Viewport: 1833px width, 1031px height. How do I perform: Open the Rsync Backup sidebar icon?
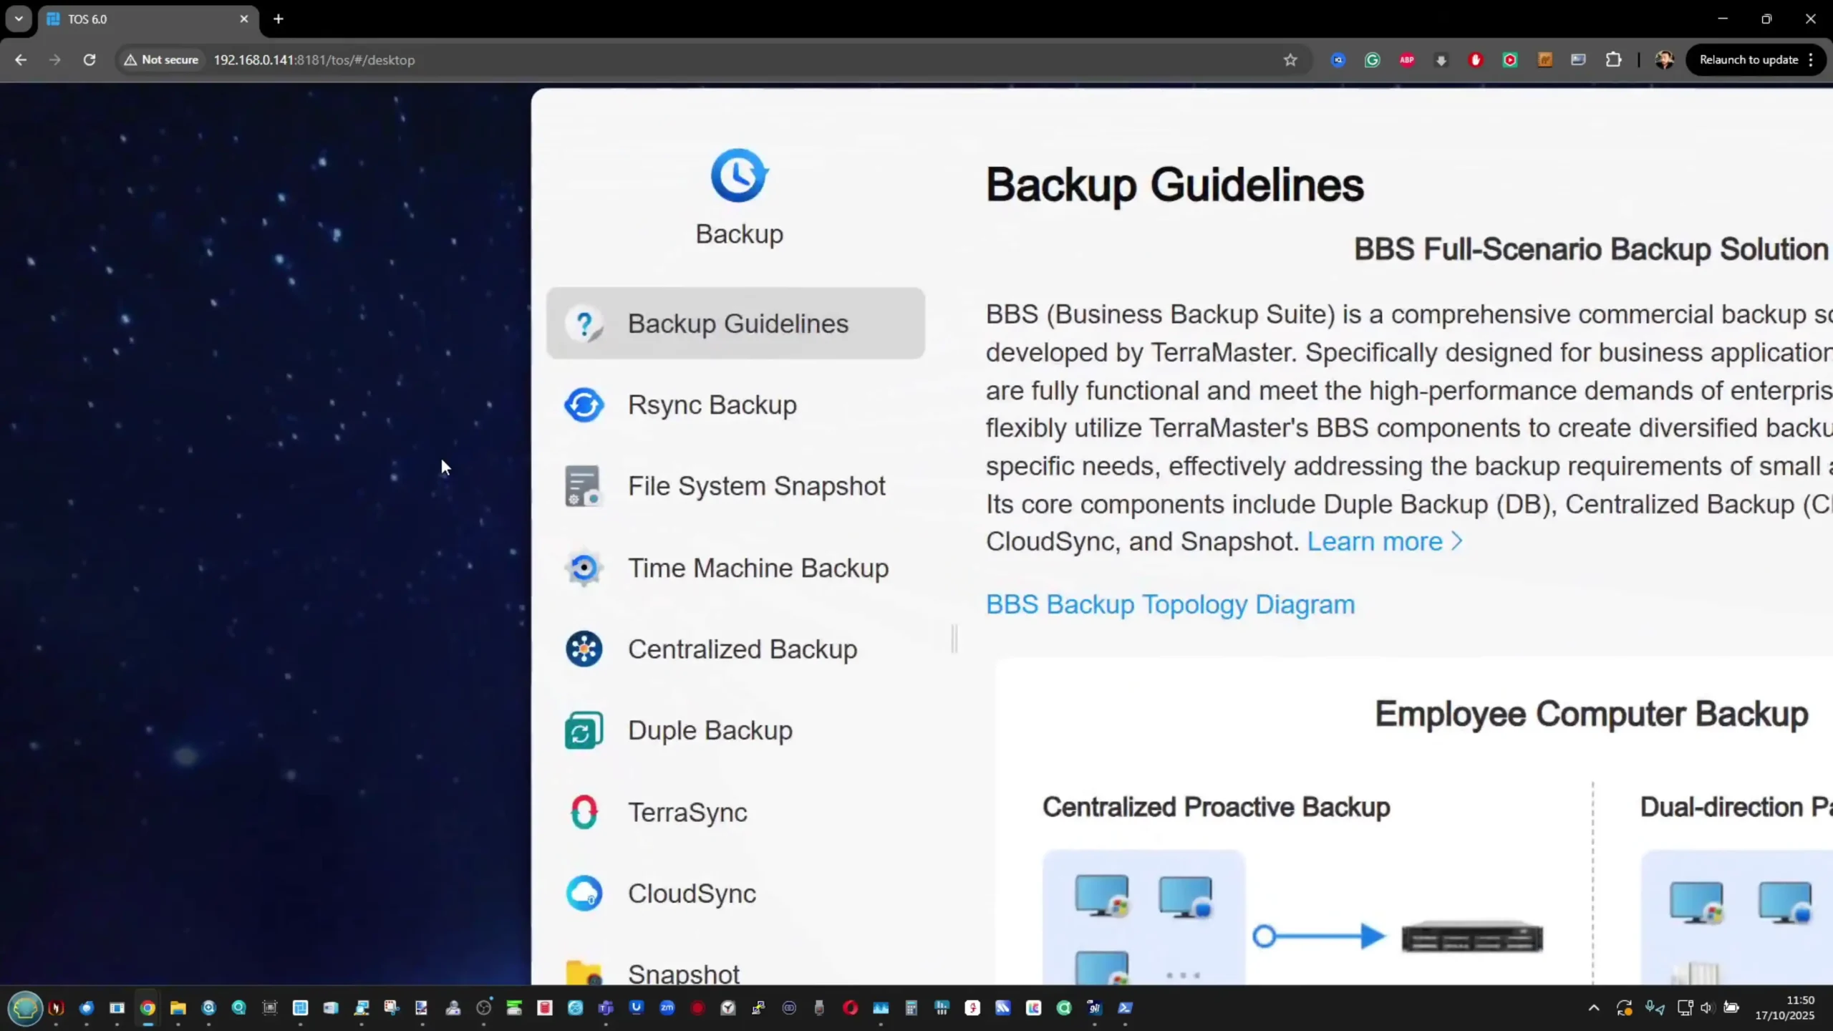[x=584, y=405]
